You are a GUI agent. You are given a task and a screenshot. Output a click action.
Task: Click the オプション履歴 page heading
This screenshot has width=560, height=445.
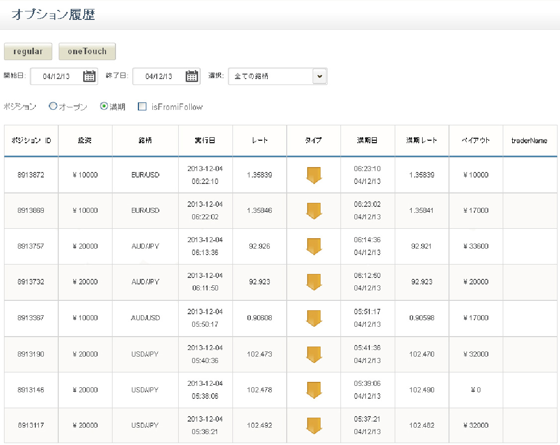coord(53,14)
